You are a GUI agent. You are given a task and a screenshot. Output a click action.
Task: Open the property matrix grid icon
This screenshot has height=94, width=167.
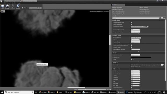click(162, 18)
